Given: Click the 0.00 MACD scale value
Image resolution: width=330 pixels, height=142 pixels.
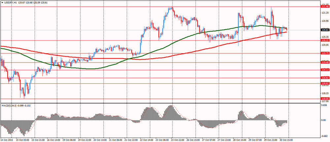Looking at the screenshot, I should pos(324,120).
